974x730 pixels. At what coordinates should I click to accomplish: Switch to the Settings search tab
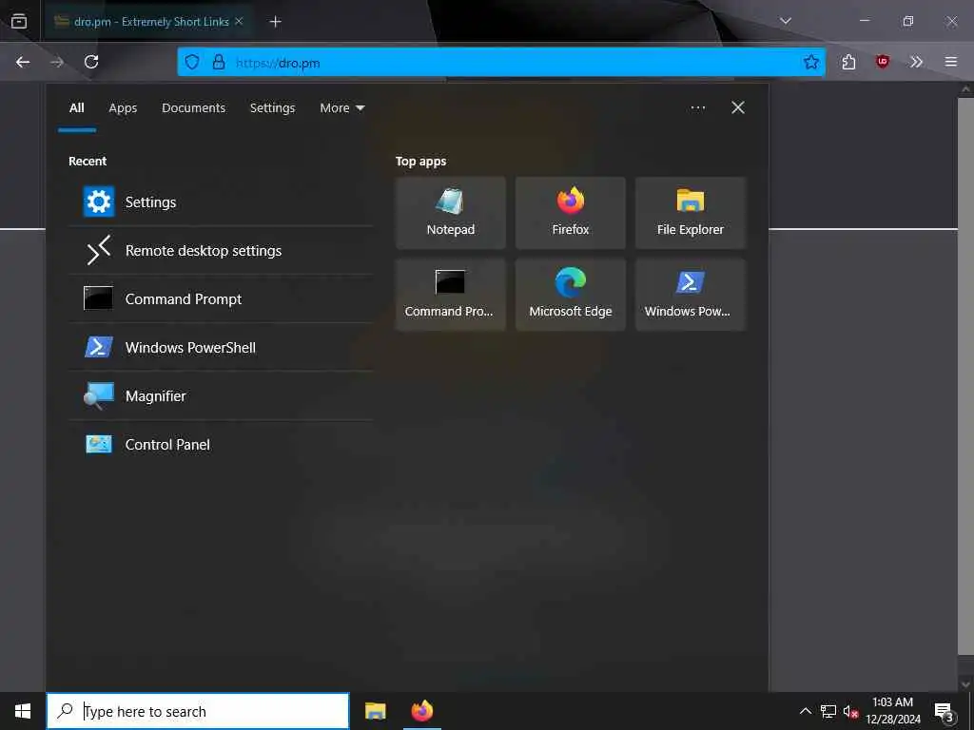coord(272,108)
